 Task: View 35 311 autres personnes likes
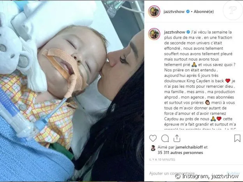click(180, 152)
